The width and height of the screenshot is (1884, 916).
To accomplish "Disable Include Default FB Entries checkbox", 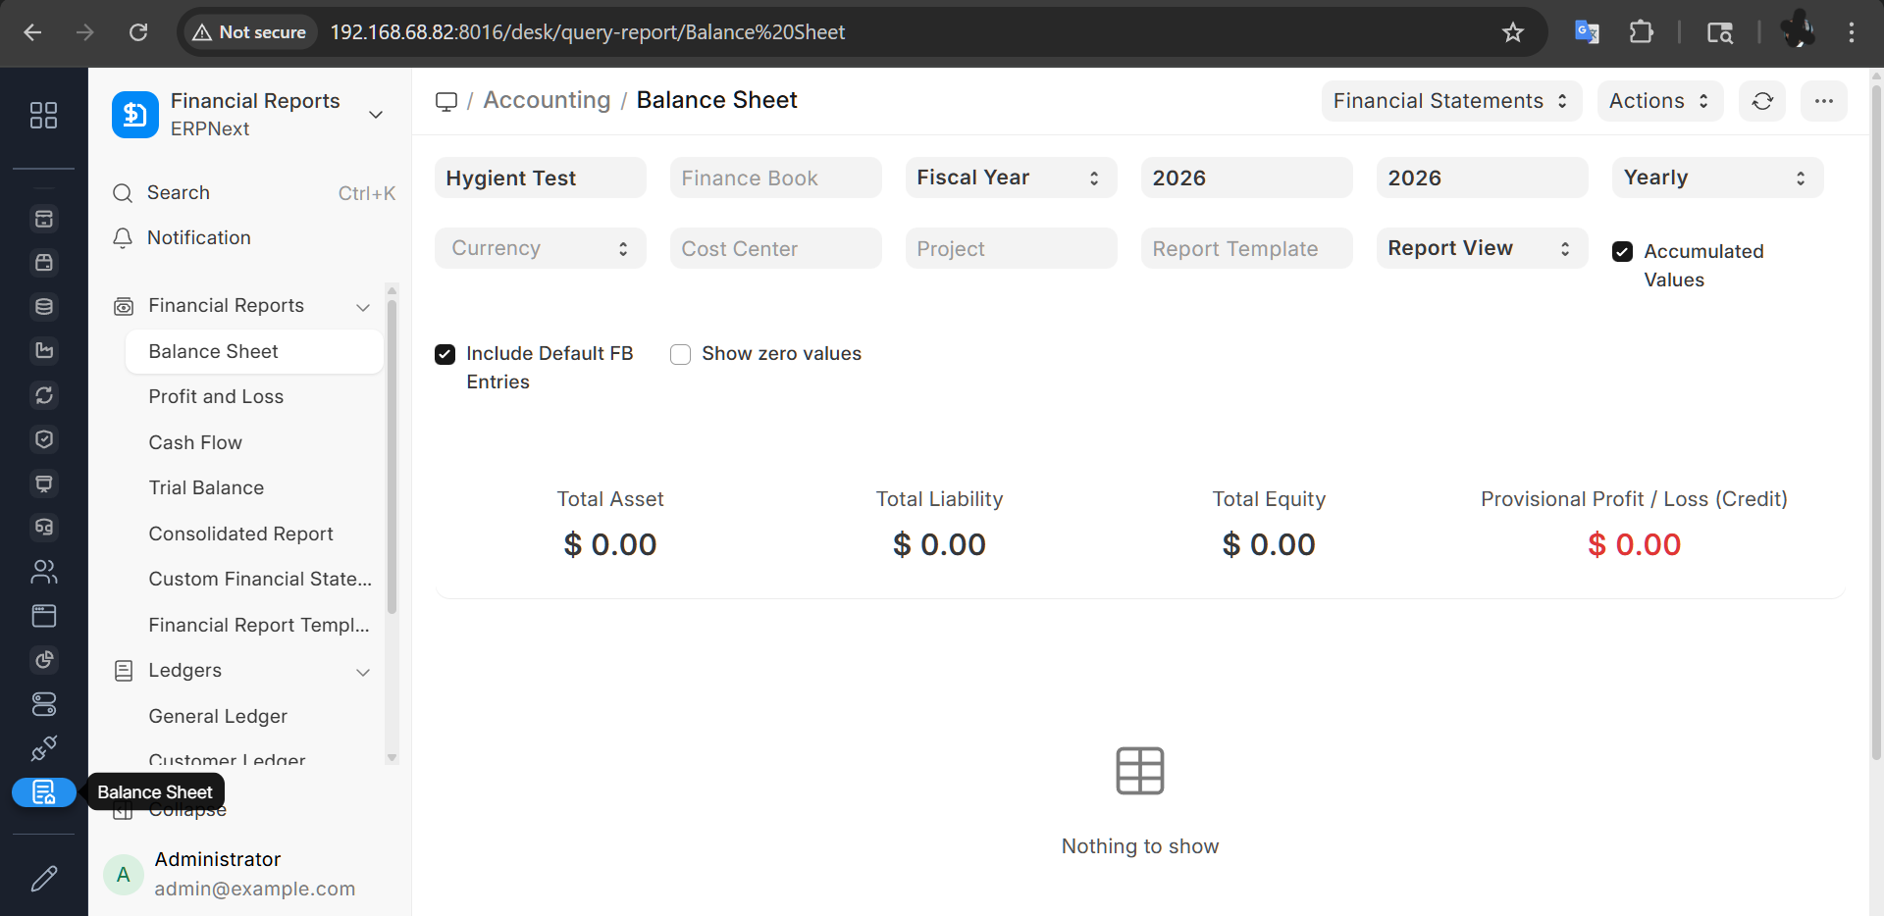I will click(x=445, y=354).
